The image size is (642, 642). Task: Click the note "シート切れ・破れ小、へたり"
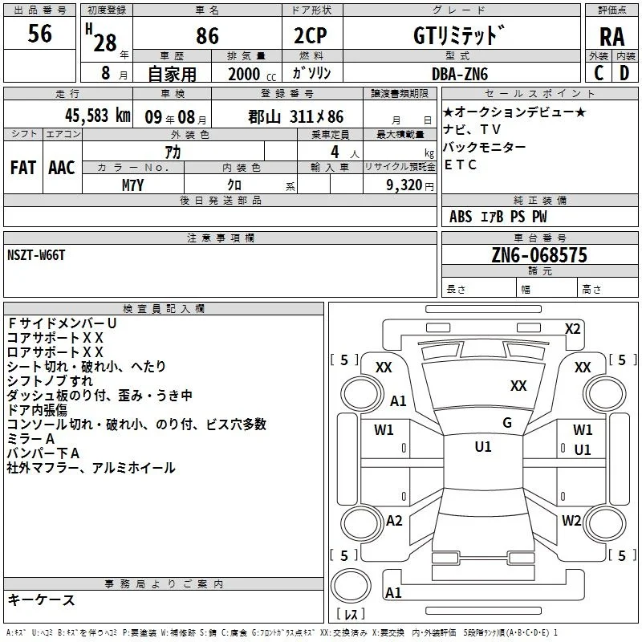click(87, 367)
